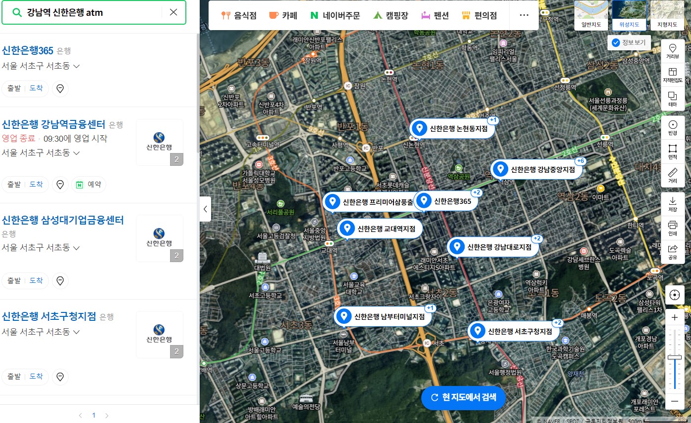691x423 pixels.
Task: Switch to 위성지도 map type
Action: [x=629, y=15]
